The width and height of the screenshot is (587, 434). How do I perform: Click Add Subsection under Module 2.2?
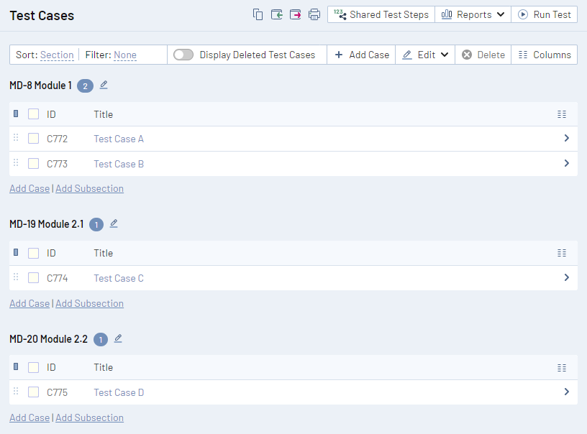89,417
